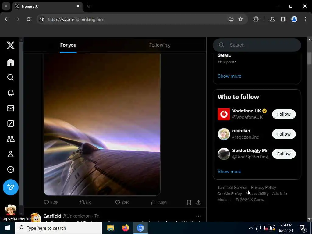View analytics showing 2.6M views

coord(159,202)
